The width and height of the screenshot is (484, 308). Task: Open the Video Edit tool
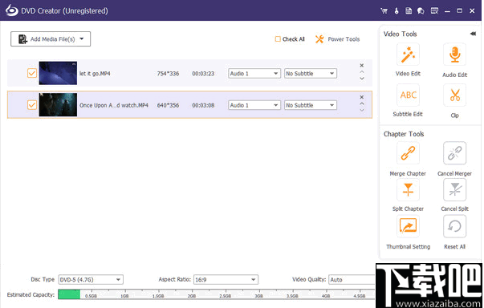click(x=408, y=55)
